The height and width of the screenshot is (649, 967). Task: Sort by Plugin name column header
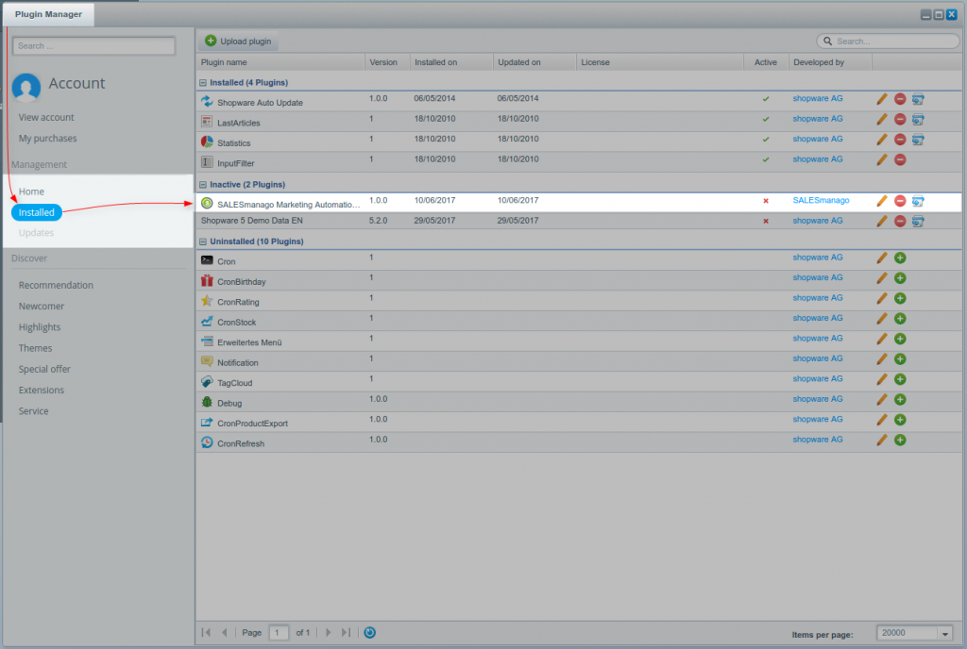pyautogui.click(x=280, y=62)
